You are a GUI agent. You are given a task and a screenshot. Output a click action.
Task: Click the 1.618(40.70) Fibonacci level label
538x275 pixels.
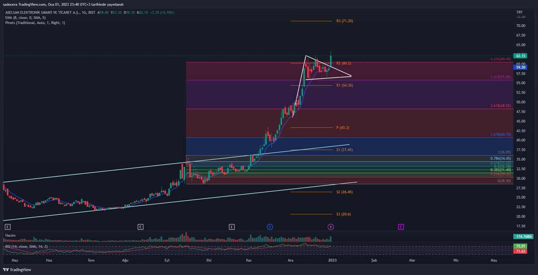tap(500, 134)
